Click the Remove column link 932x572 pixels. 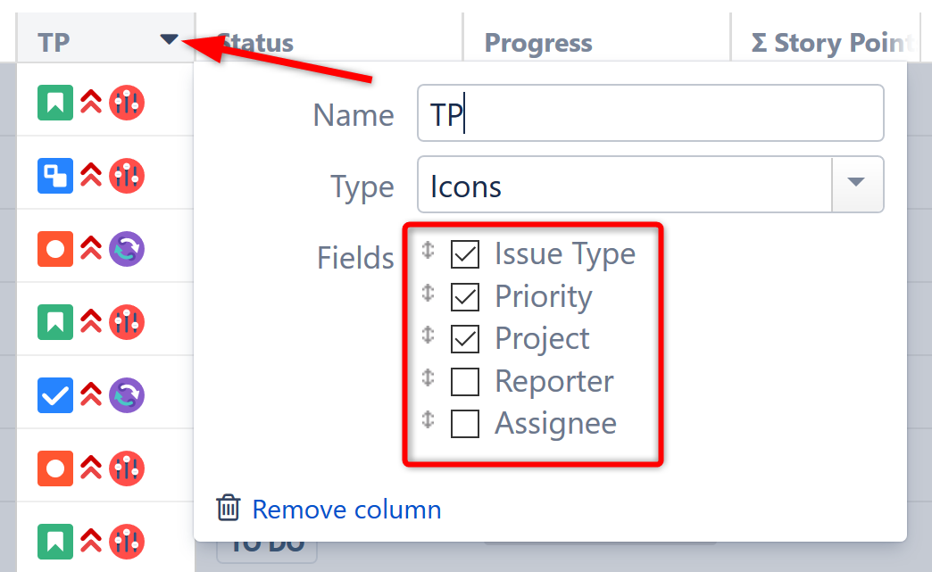[x=346, y=509]
